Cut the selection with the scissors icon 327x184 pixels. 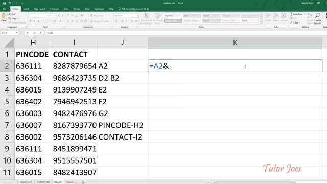(10, 14)
